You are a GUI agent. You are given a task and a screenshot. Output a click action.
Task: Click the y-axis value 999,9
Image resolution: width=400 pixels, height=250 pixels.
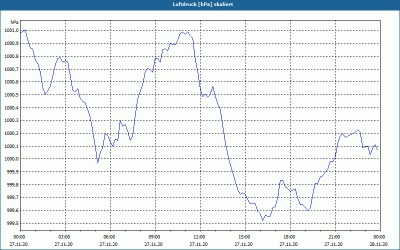13,172
